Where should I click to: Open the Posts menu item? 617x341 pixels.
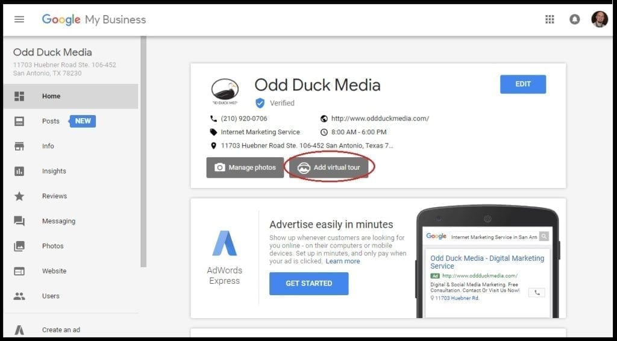51,121
